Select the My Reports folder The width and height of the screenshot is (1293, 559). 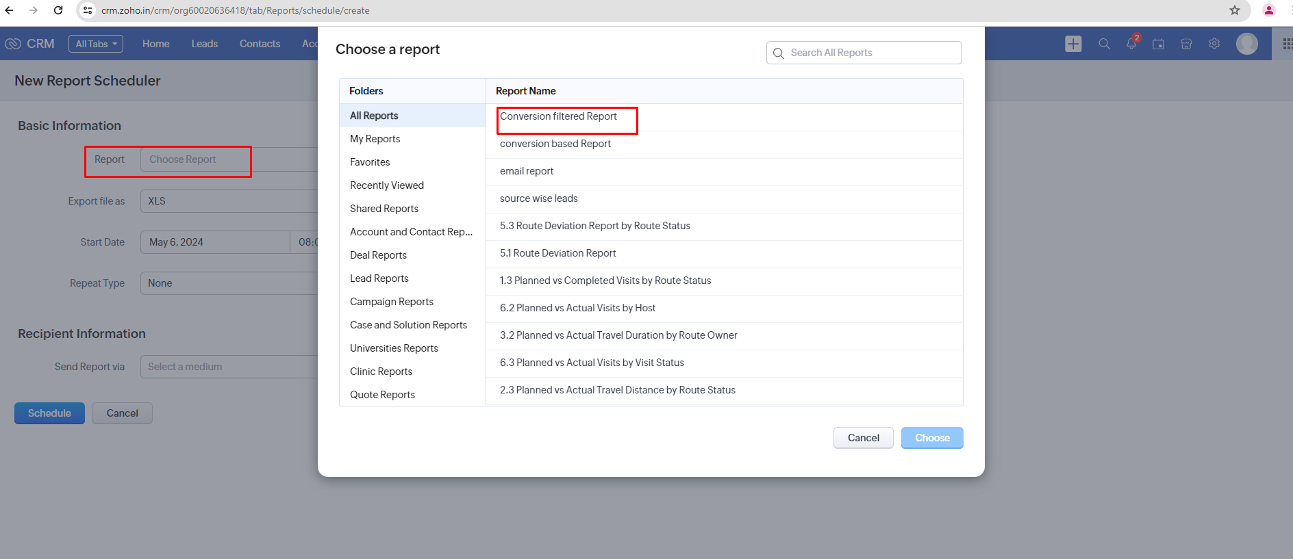pos(412,139)
